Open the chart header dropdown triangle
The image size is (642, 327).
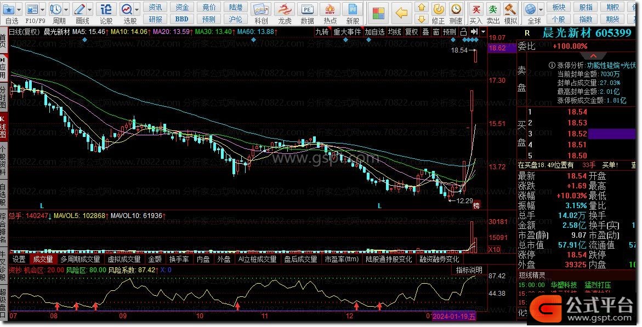coord(484,32)
